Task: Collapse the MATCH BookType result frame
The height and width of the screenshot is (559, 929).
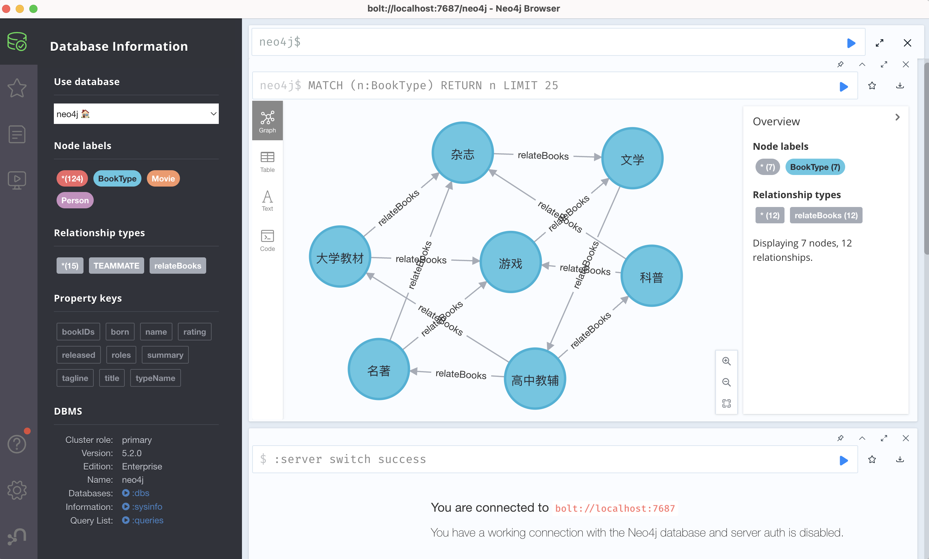Action: click(862, 64)
